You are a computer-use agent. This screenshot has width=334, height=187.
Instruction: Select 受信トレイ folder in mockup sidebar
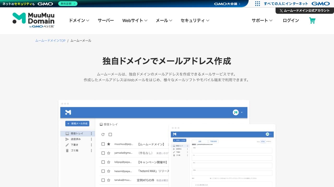point(77,133)
